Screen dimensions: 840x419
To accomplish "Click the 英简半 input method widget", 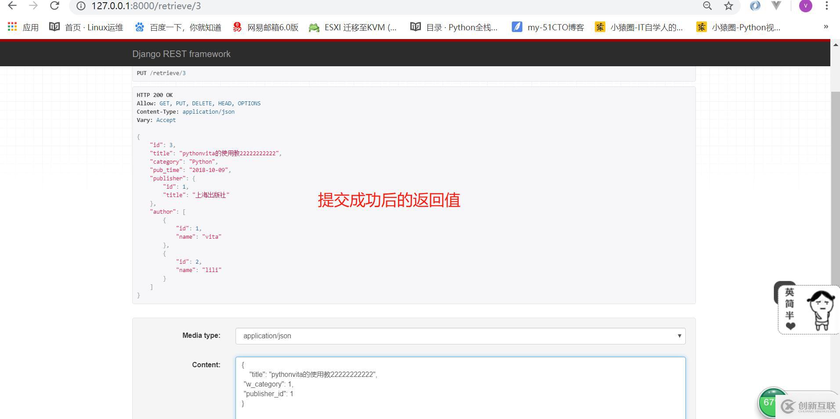I will [789, 309].
